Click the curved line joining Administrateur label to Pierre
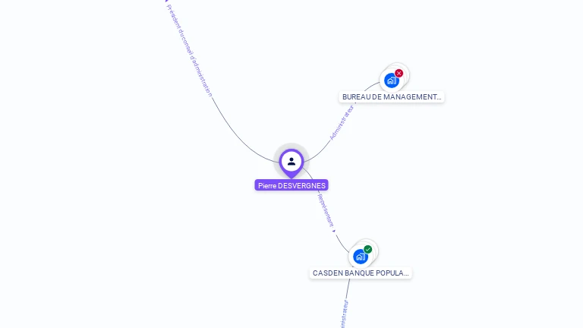The height and width of the screenshot is (328, 583). click(319, 153)
